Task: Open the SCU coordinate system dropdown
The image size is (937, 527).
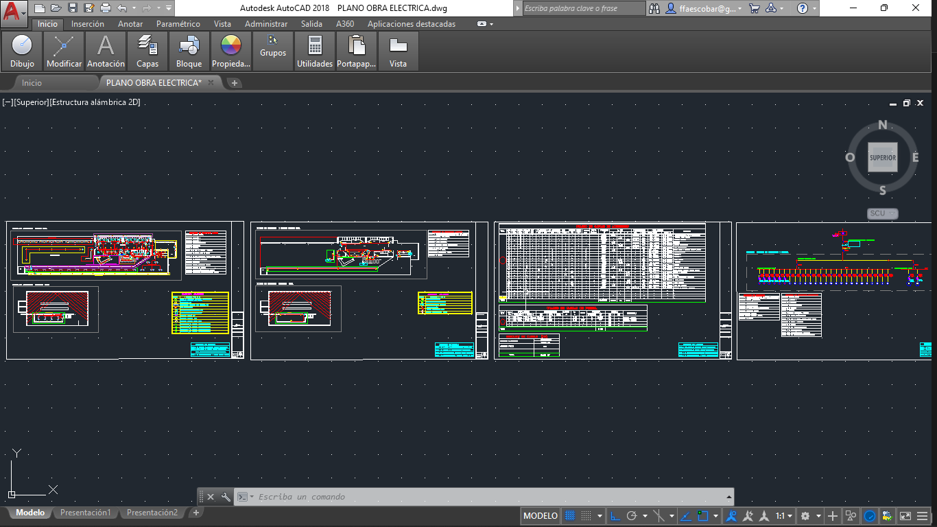Action: [882, 213]
